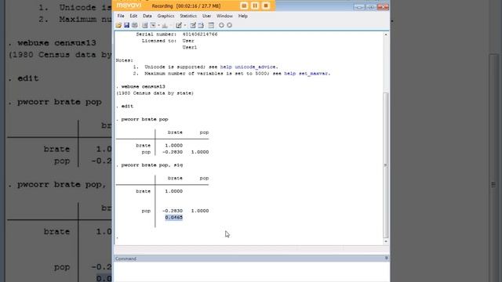Screen dimensions: 502x282
Task: Open the Data menu
Action: click(147, 16)
